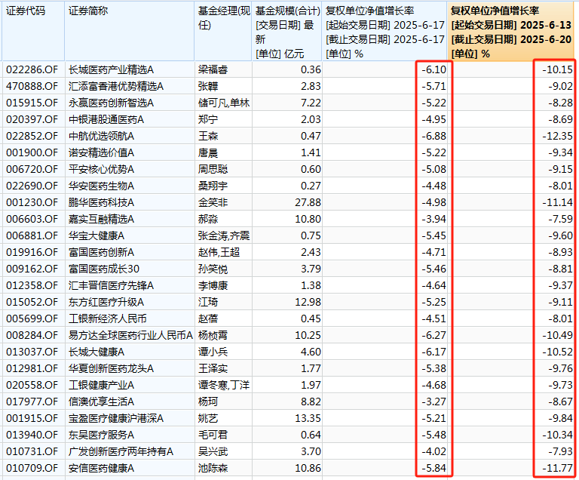Select the highlighted 2025-6-13 to 2025-6-20 column header
The image size is (579, 480).
(x=512, y=32)
